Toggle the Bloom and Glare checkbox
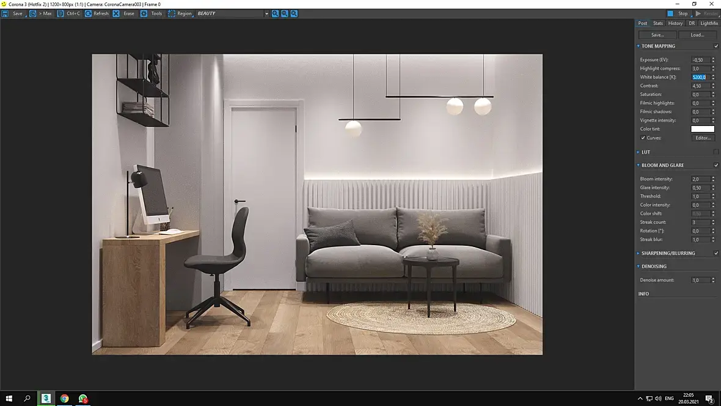Screen dimensions: 721x406 point(716,165)
